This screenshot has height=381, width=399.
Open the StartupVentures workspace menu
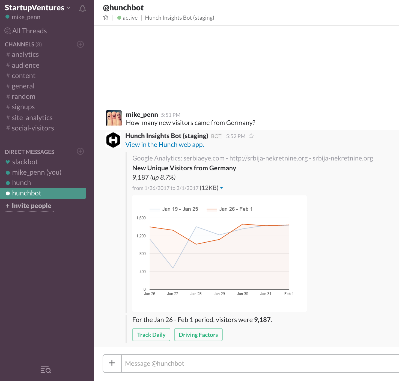(37, 8)
